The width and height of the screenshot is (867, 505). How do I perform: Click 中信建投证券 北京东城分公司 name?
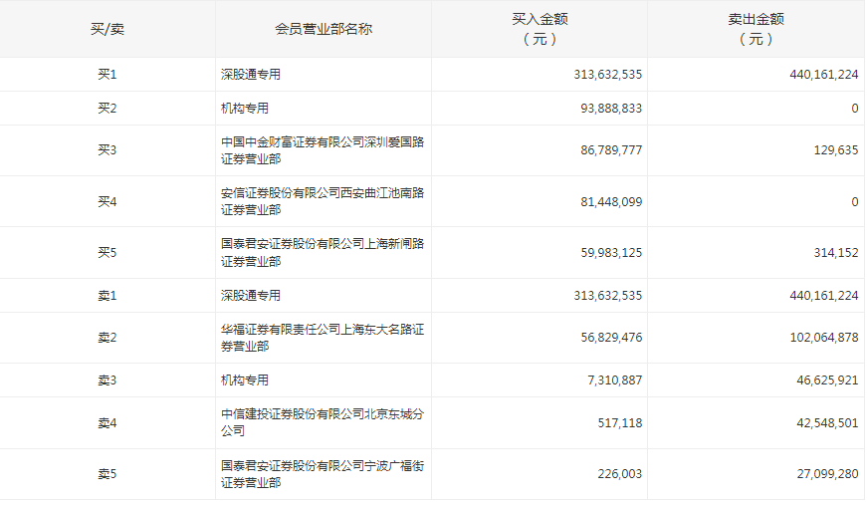[x=323, y=422]
